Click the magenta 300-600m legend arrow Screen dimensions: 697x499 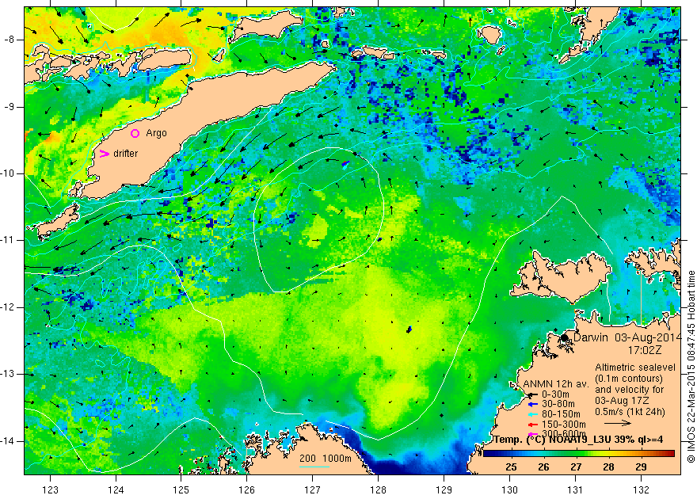click(x=532, y=434)
